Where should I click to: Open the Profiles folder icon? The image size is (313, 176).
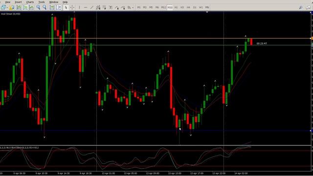12,8
